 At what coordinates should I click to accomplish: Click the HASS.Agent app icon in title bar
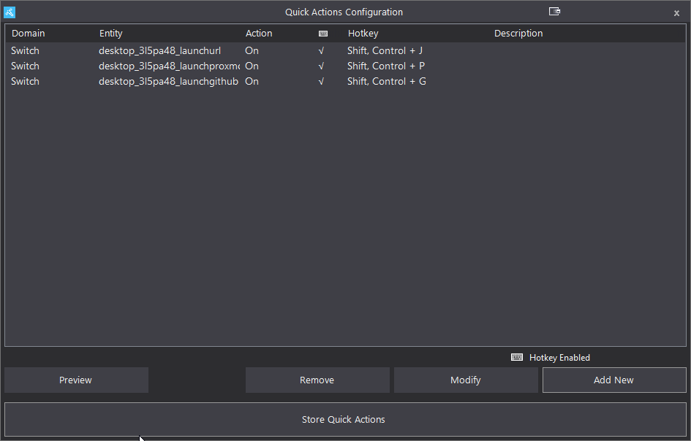[x=10, y=12]
